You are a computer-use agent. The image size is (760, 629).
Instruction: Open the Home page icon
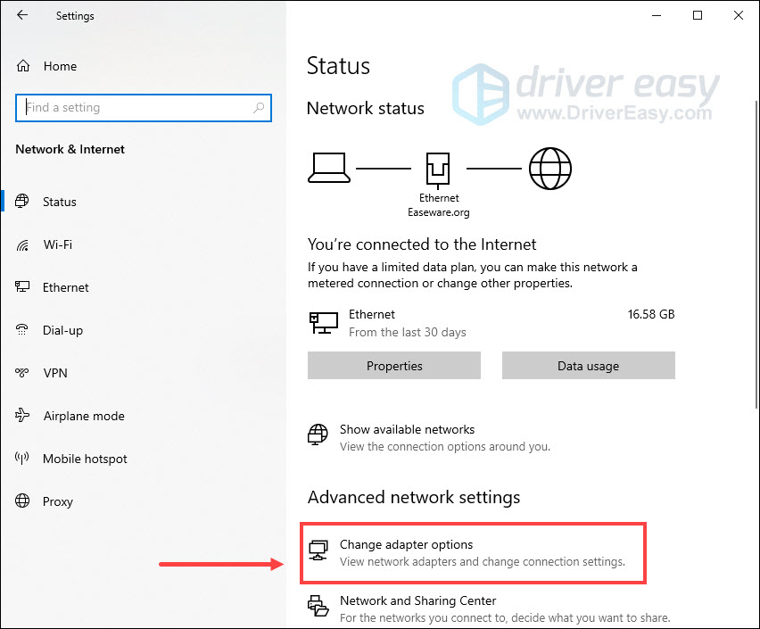24,66
